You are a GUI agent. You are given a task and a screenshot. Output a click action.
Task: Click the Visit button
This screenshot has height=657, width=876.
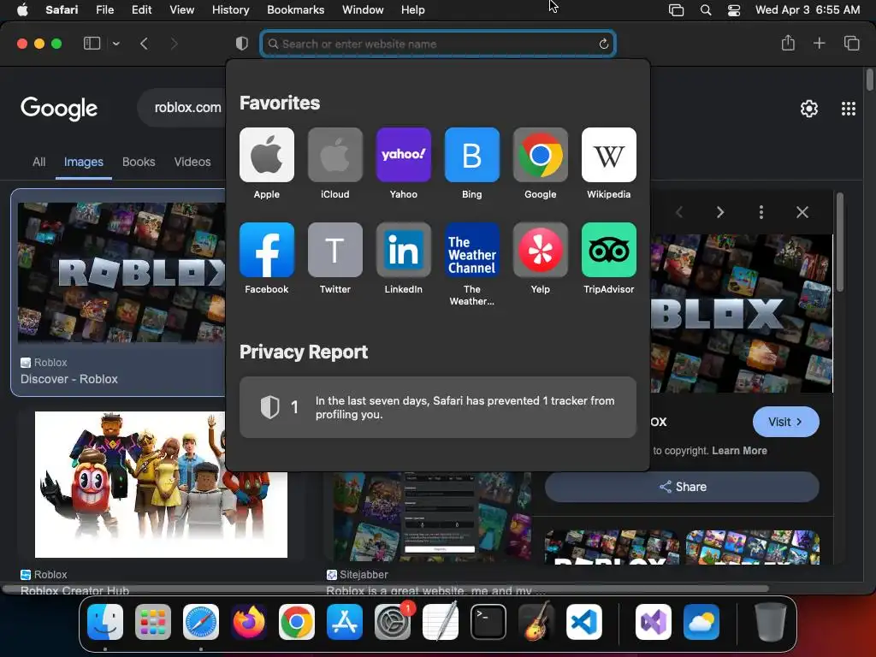pos(785,422)
